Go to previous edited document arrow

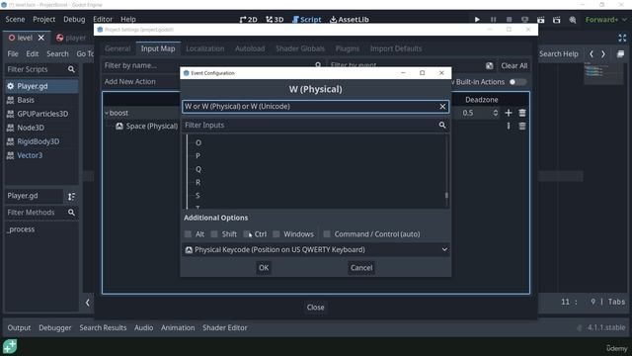coord(592,53)
